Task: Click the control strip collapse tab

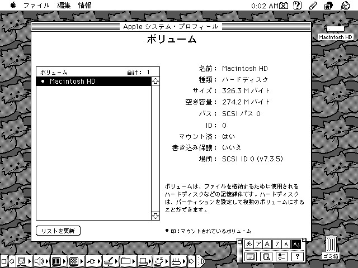Action: click(x=200, y=261)
